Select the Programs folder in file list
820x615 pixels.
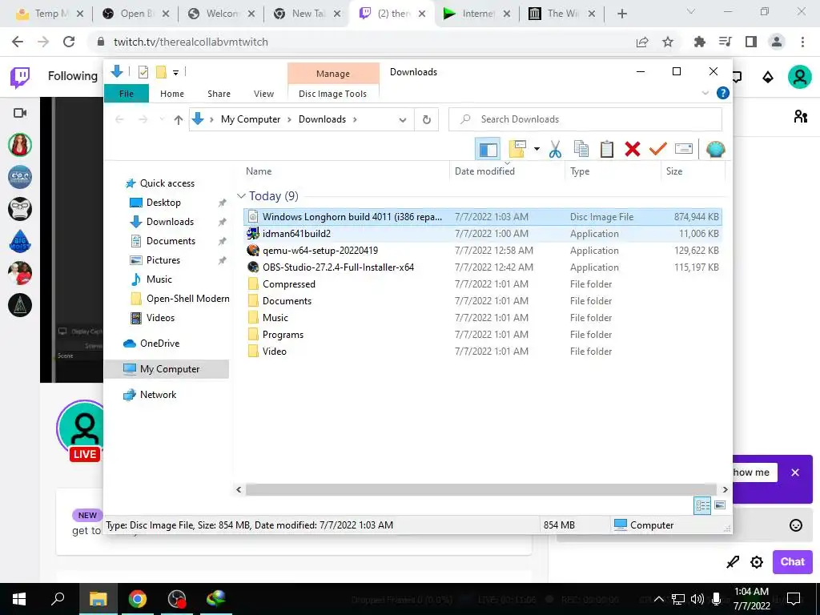tap(483, 334)
